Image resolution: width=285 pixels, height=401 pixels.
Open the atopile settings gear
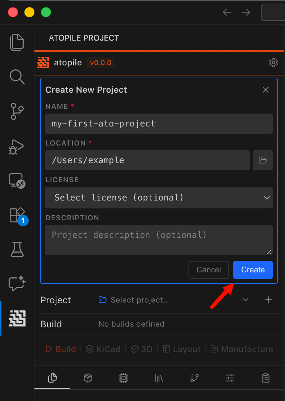coord(274,62)
